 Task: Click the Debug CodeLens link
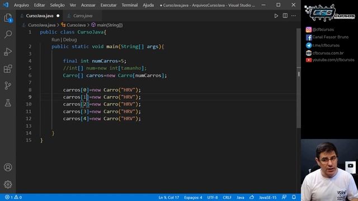pyautogui.click(x=70, y=40)
